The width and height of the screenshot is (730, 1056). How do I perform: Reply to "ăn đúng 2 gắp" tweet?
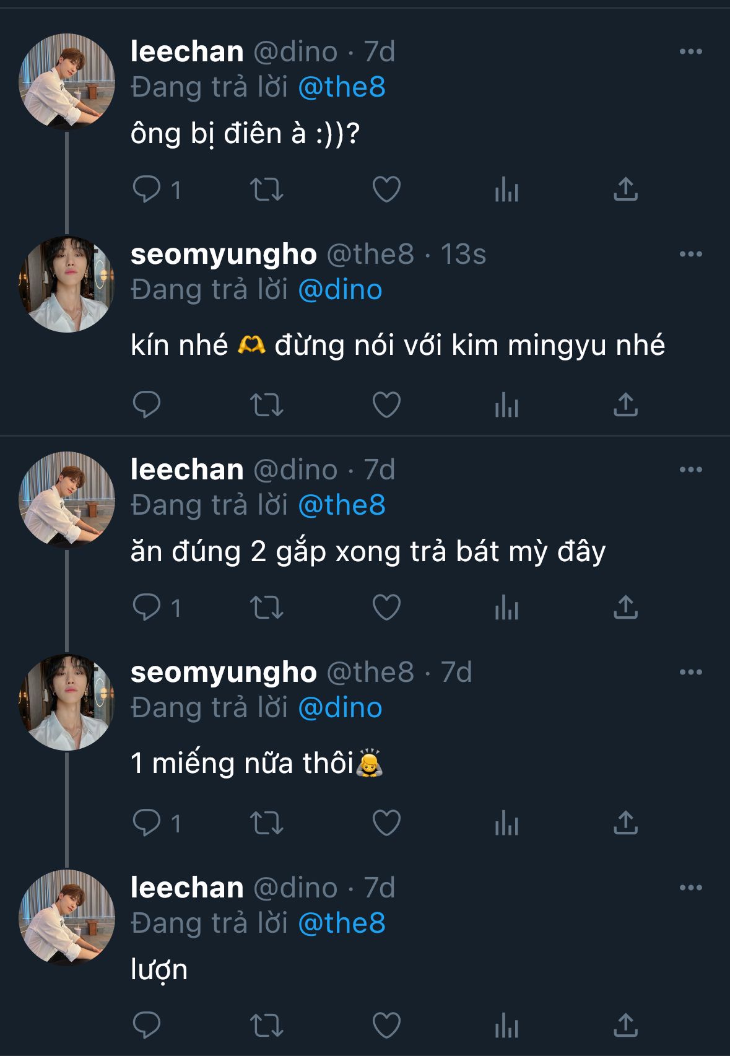pyautogui.click(x=147, y=608)
